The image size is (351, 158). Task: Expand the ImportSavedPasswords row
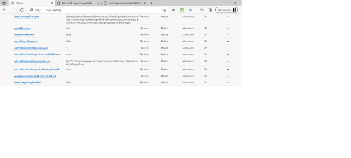228,41
